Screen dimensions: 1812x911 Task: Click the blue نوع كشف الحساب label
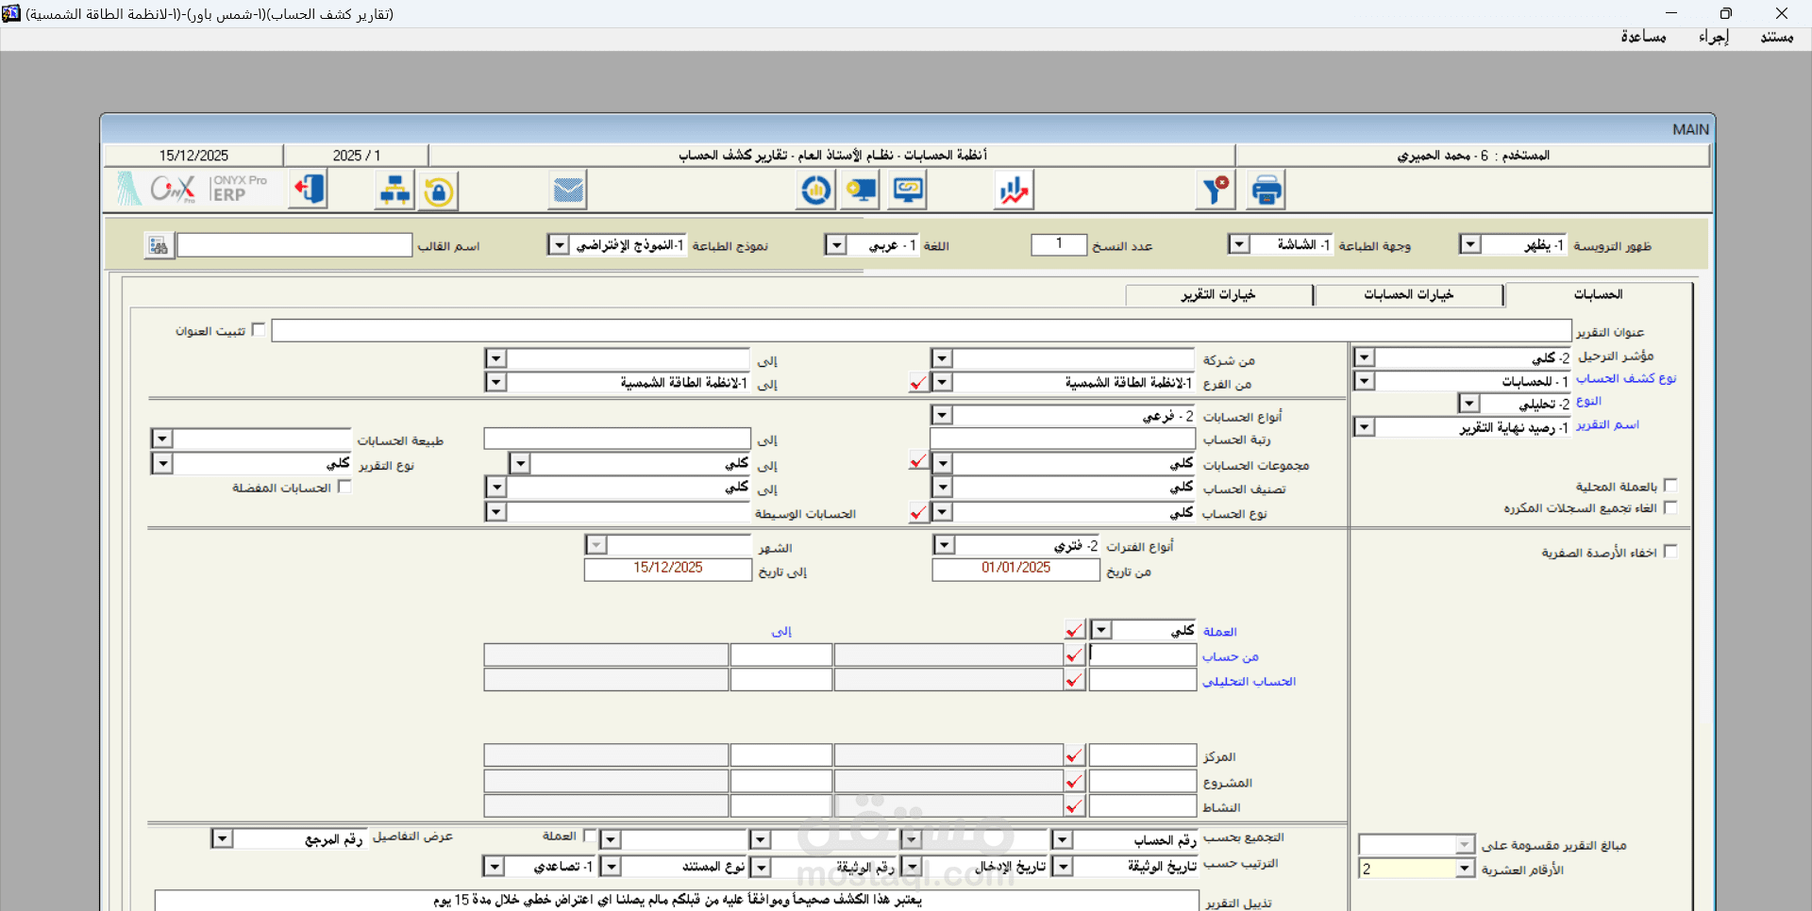click(x=1626, y=378)
